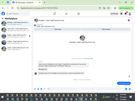Attach a photo with the image icon
Image resolution: width=135 pixels, height=101 pixels.
38,89
